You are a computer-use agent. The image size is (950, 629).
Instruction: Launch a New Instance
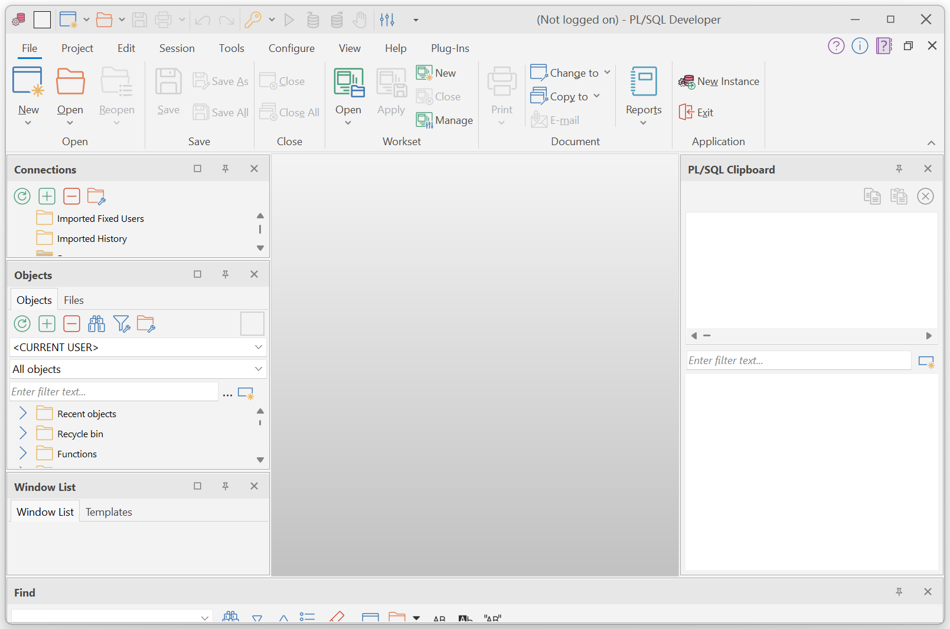(719, 81)
